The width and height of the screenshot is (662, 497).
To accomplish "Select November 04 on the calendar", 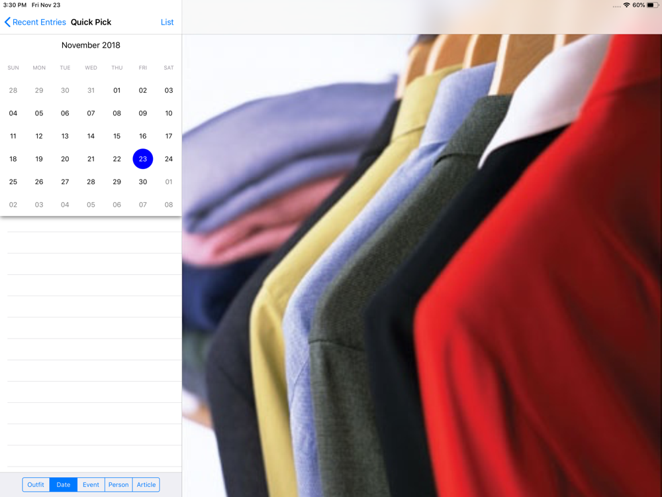I will (13, 113).
